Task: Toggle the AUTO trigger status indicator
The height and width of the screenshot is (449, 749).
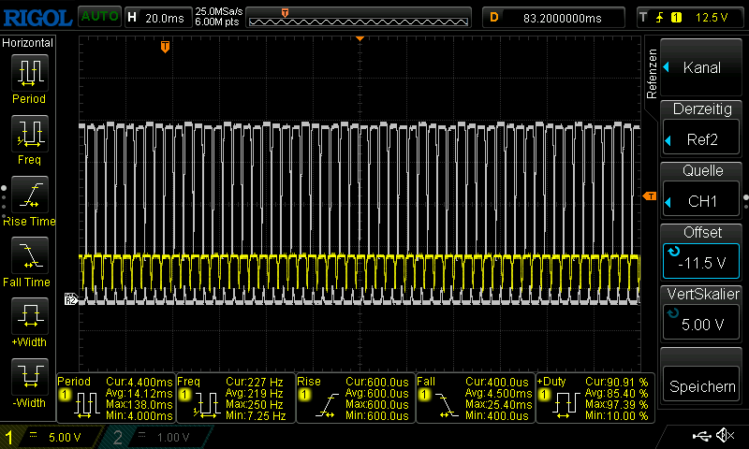Action: 98,17
